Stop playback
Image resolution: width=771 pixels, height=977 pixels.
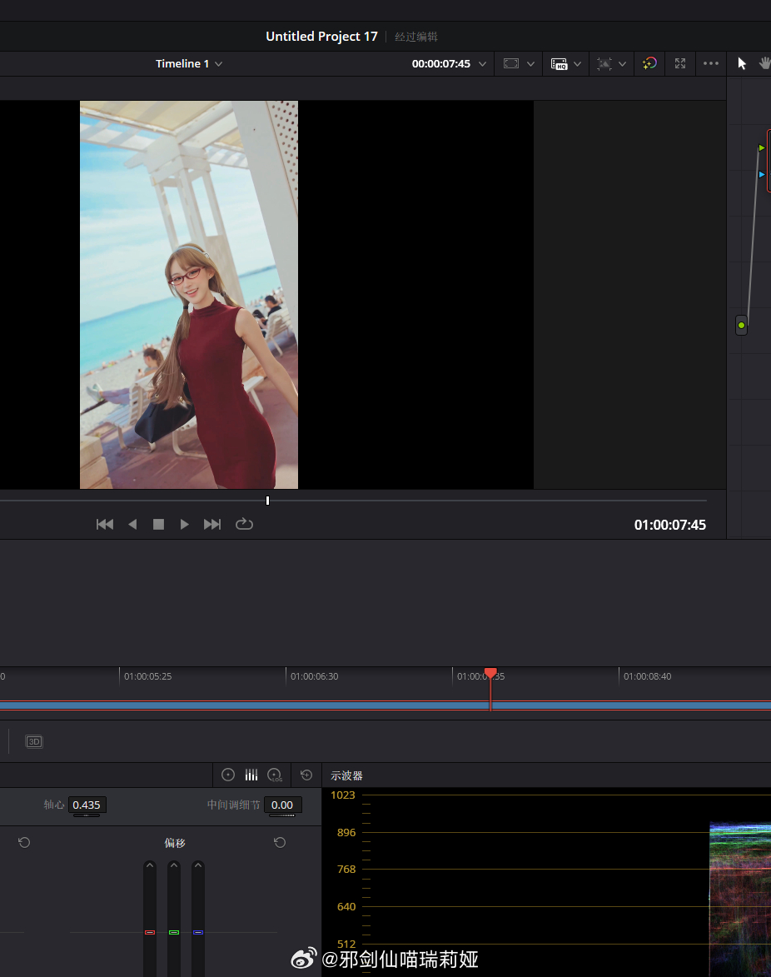pos(158,524)
